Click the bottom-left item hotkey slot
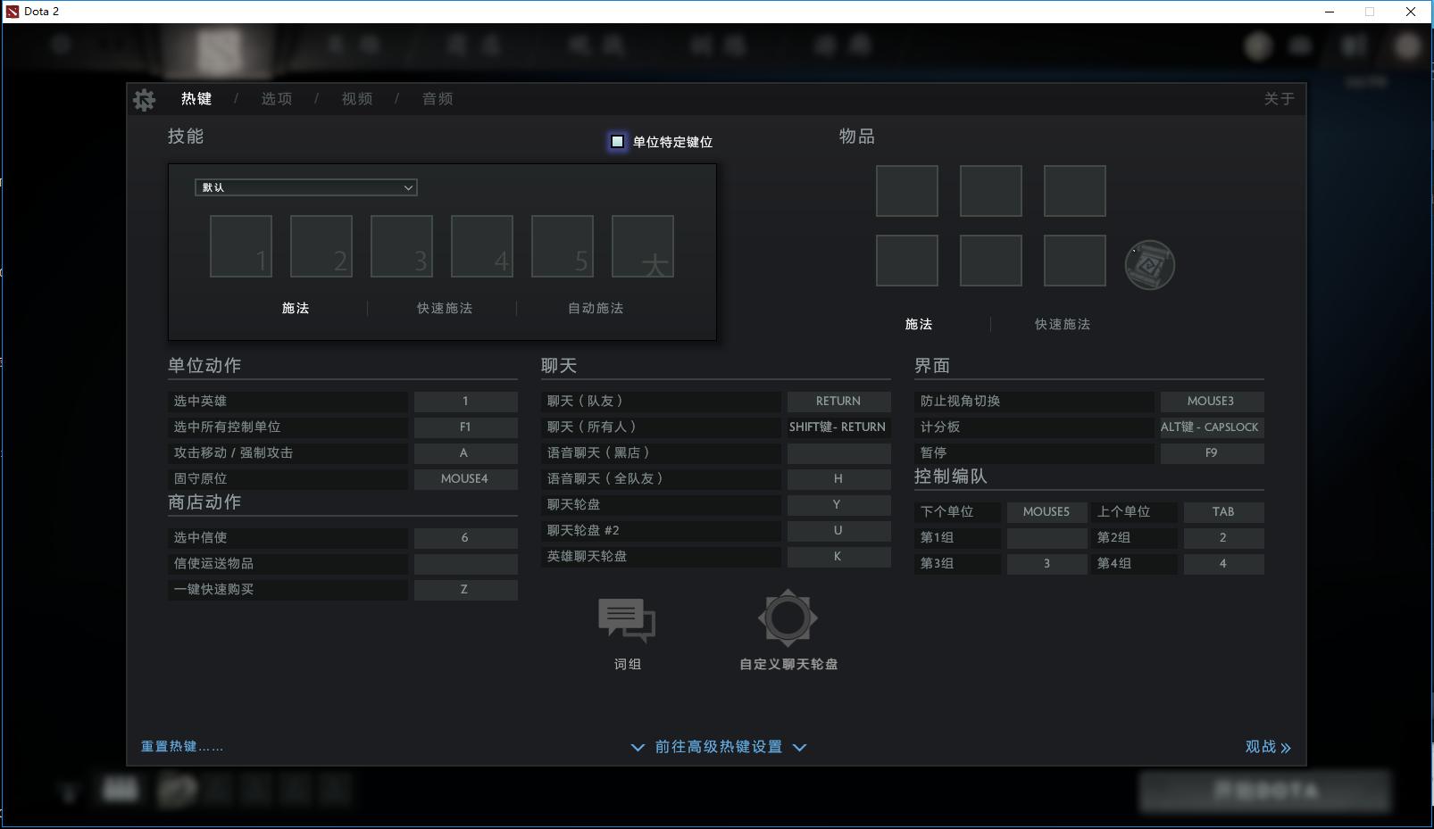This screenshot has width=1434, height=829. 906,260
